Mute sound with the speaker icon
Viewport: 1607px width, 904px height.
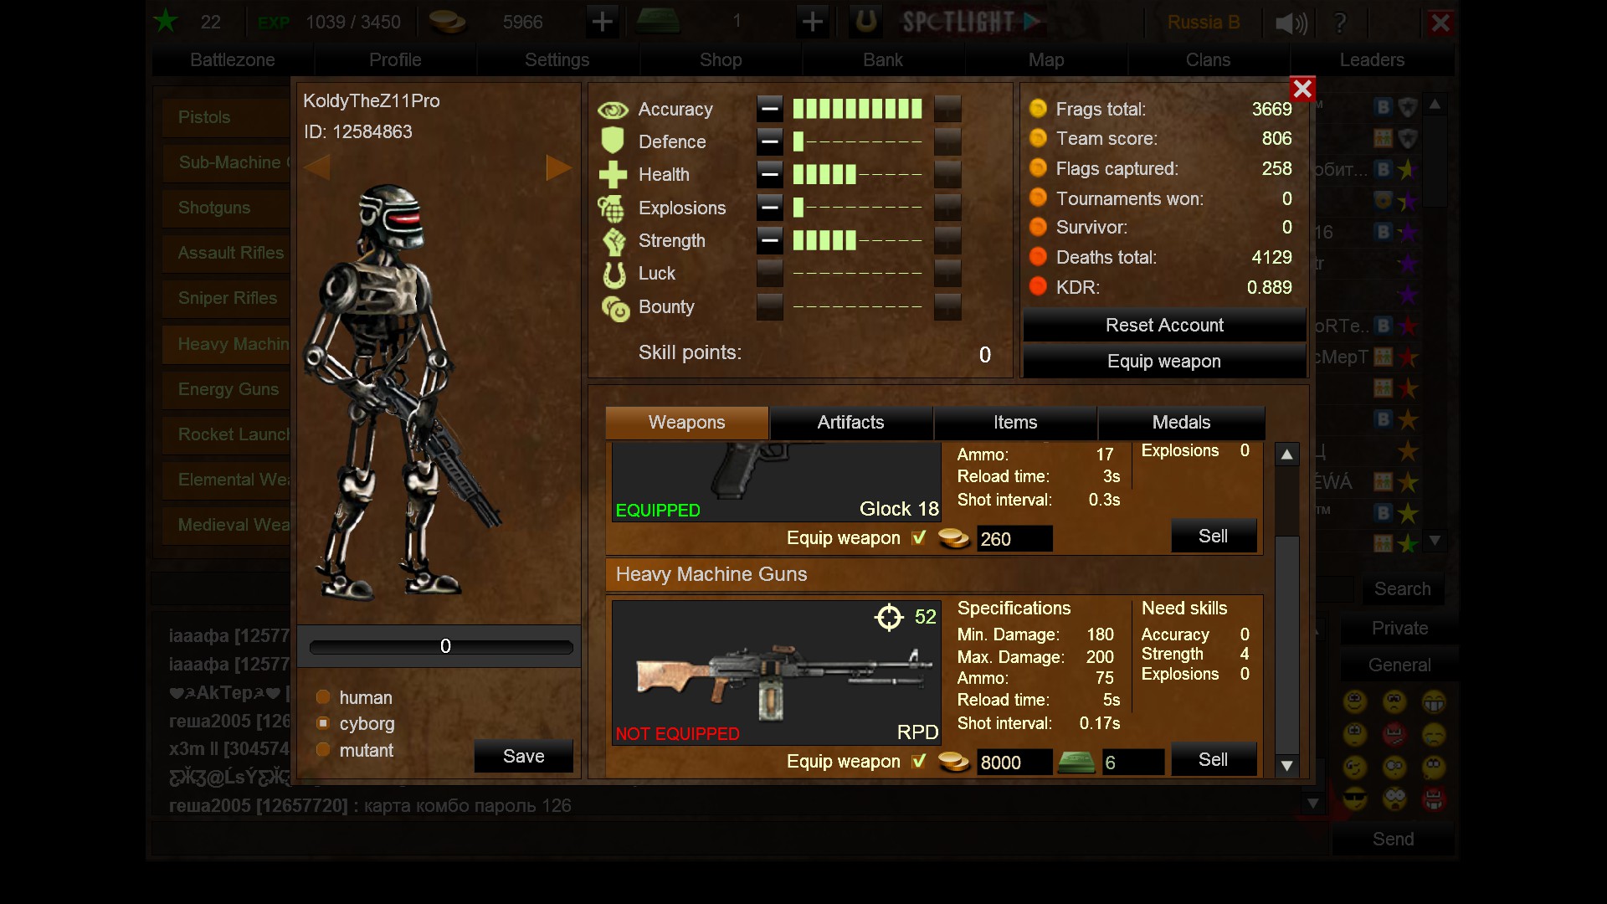[1290, 23]
